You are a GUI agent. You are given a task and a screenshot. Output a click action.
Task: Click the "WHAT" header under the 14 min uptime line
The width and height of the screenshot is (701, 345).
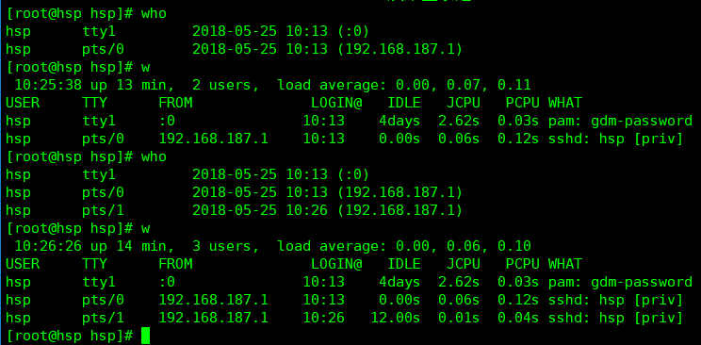pos(565,264)
